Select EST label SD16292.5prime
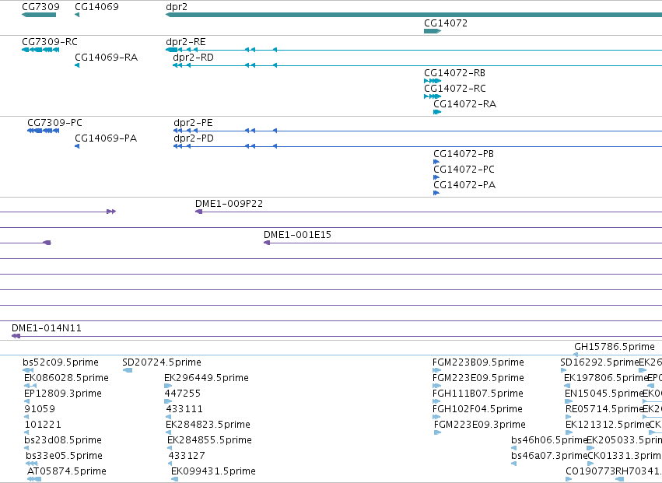Screen dimensions: 662x483 tap(600, 362)
